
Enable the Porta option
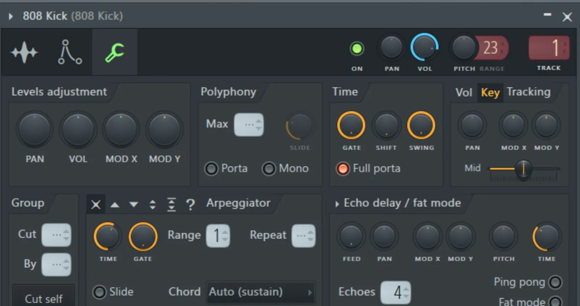[x=211, y=169]
